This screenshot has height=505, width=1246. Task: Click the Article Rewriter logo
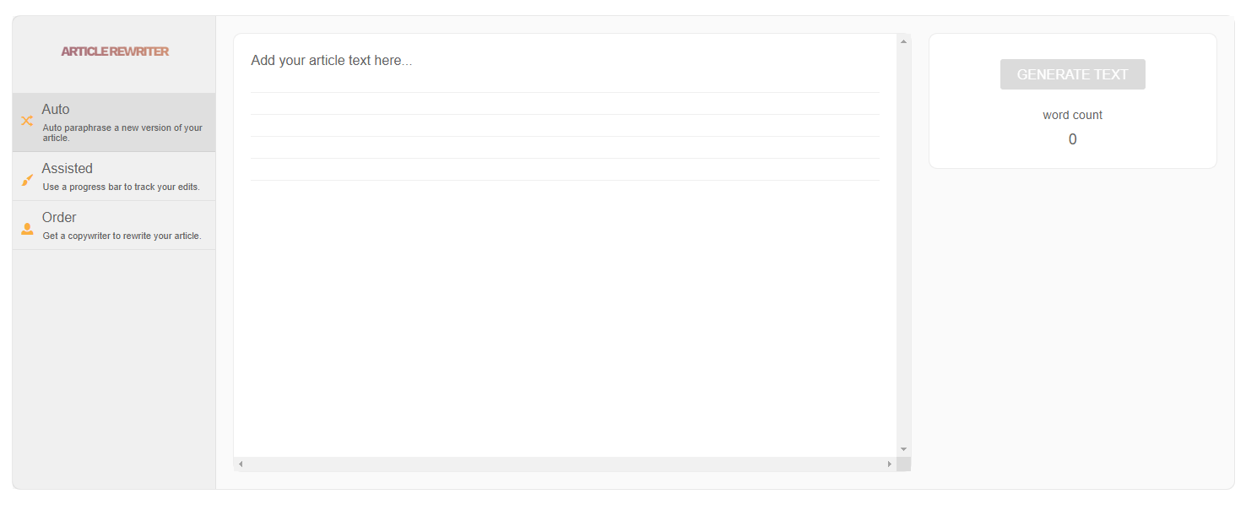pos(115,52)
